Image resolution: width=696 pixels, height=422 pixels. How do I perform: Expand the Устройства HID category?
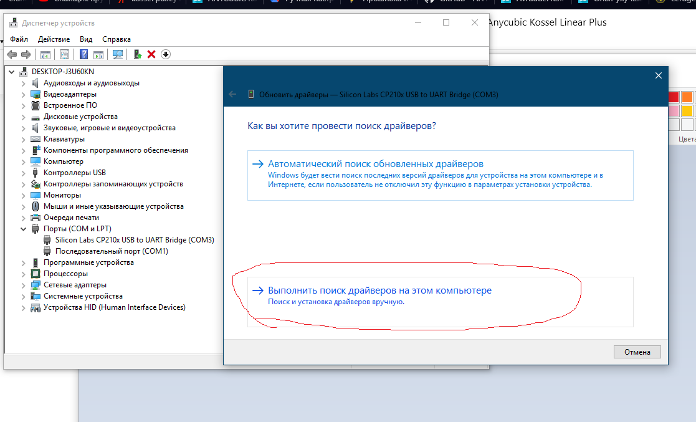(23, 307)
